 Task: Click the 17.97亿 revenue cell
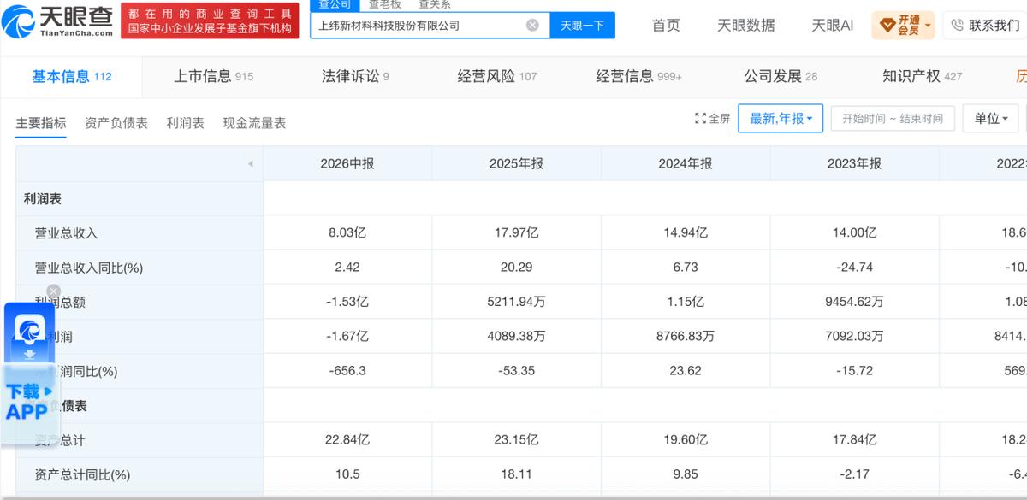point(516,232)
